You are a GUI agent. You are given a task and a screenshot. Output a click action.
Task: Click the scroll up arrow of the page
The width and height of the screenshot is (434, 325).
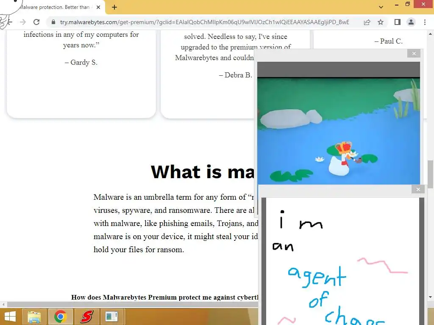click(x=431, y=34)
